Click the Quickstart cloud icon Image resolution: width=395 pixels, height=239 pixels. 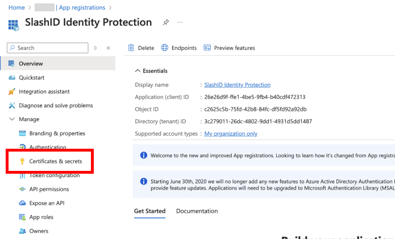pyautogui.click(x=12, y=78)
